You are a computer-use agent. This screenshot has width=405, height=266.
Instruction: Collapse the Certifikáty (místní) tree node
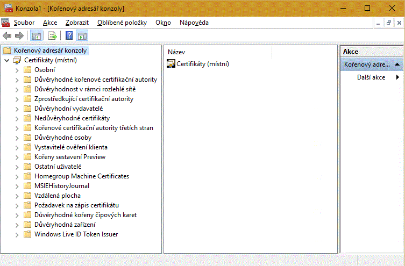[6, 60]
